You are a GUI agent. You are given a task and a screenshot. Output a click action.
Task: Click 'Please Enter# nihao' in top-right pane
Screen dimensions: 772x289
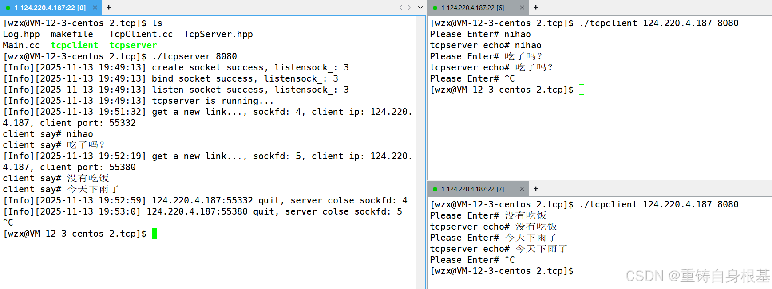480,34
